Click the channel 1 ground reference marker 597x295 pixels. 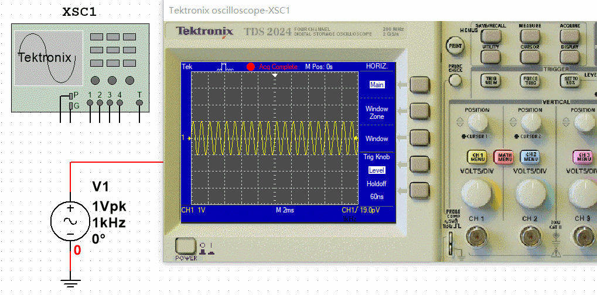(x=186, y=138)
